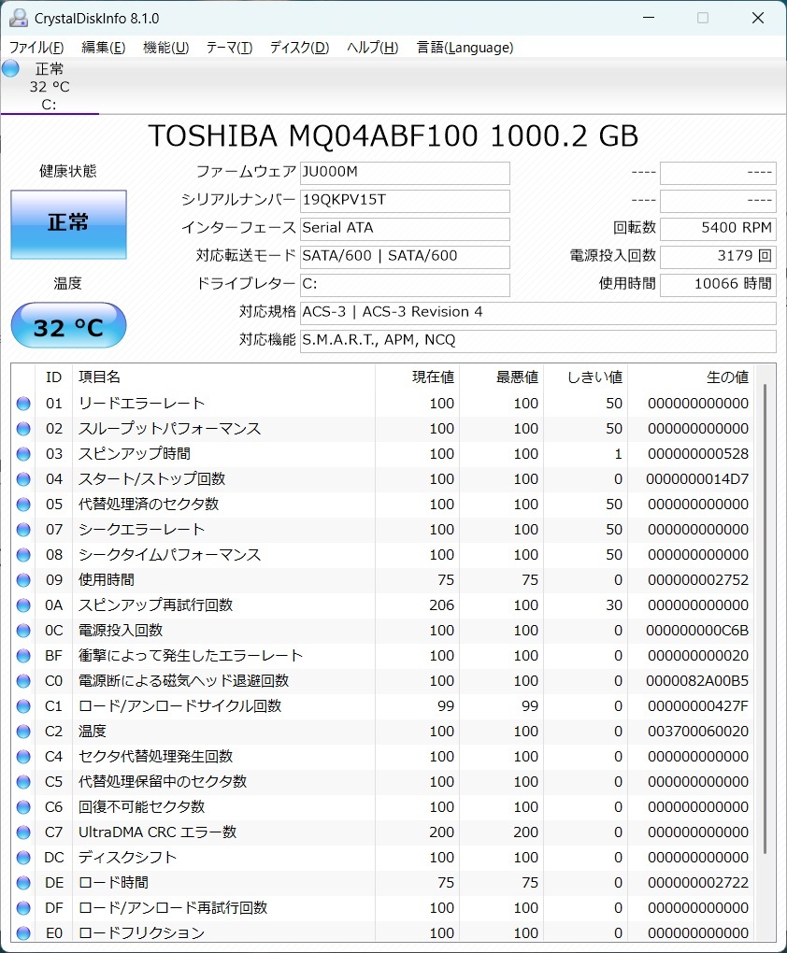Select the 代替処理済のセクタ数 attribute name
This screenshot has width=787, height=953.
click(149, 504)
